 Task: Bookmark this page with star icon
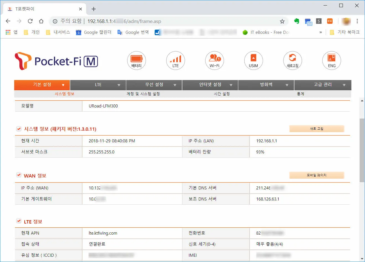(282, 21)
